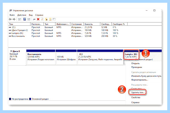Open the Файл menu
This screenshot has height=113, width=170.
pyautogui.click(x=12, y=15)
